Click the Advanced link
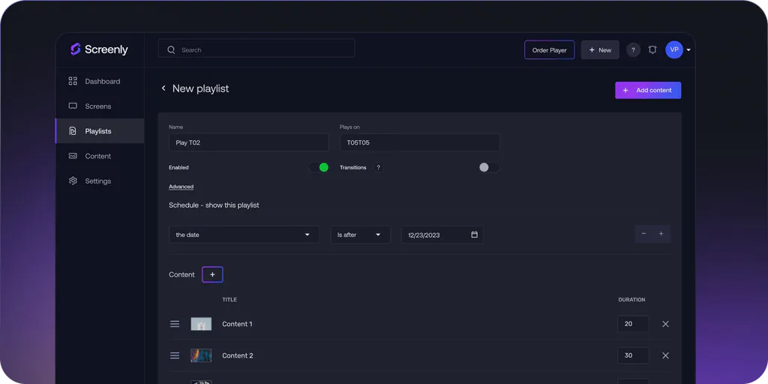This screenshot has height=384, width=768. coord(181,187)
